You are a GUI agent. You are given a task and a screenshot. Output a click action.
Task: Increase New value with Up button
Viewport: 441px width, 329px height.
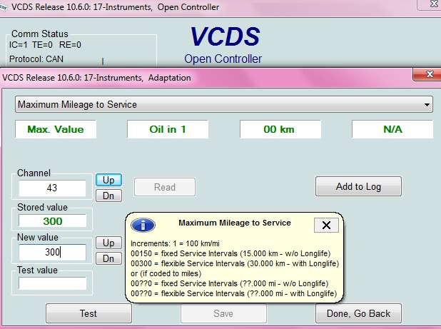[108, 243]
